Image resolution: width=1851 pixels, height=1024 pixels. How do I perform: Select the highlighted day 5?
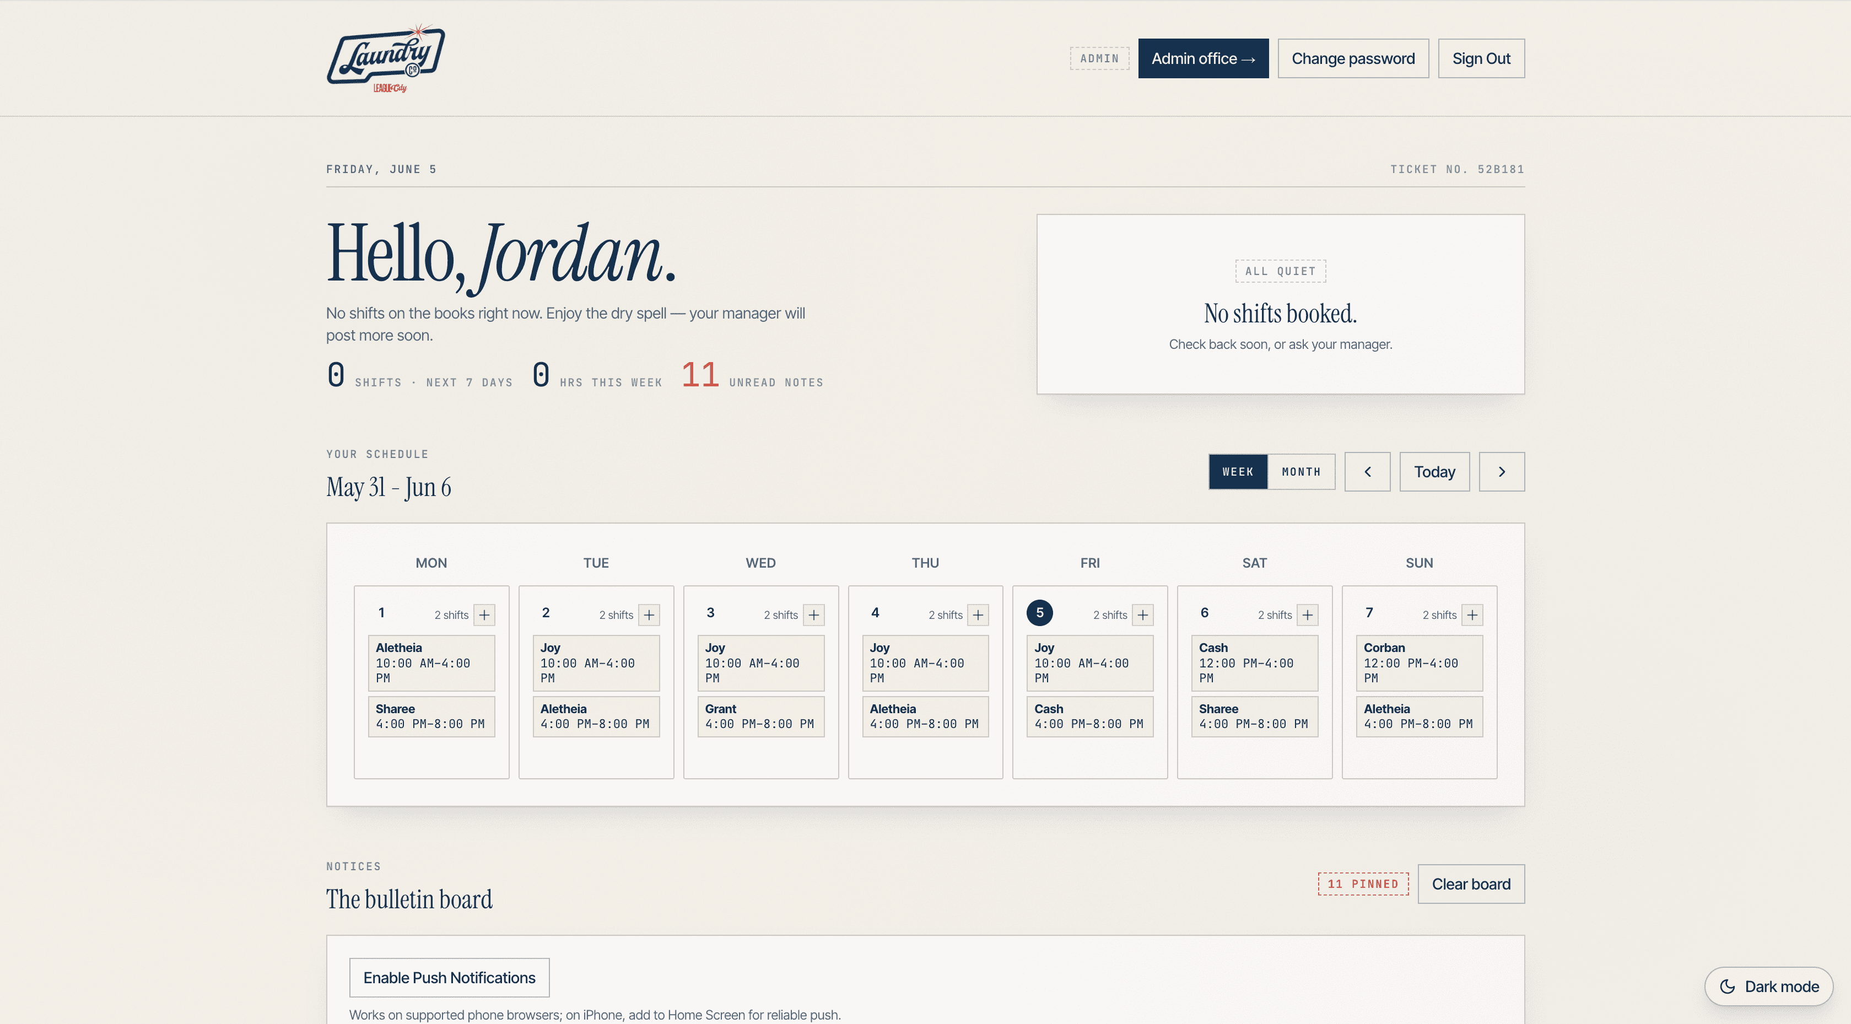coord(1040,613)
